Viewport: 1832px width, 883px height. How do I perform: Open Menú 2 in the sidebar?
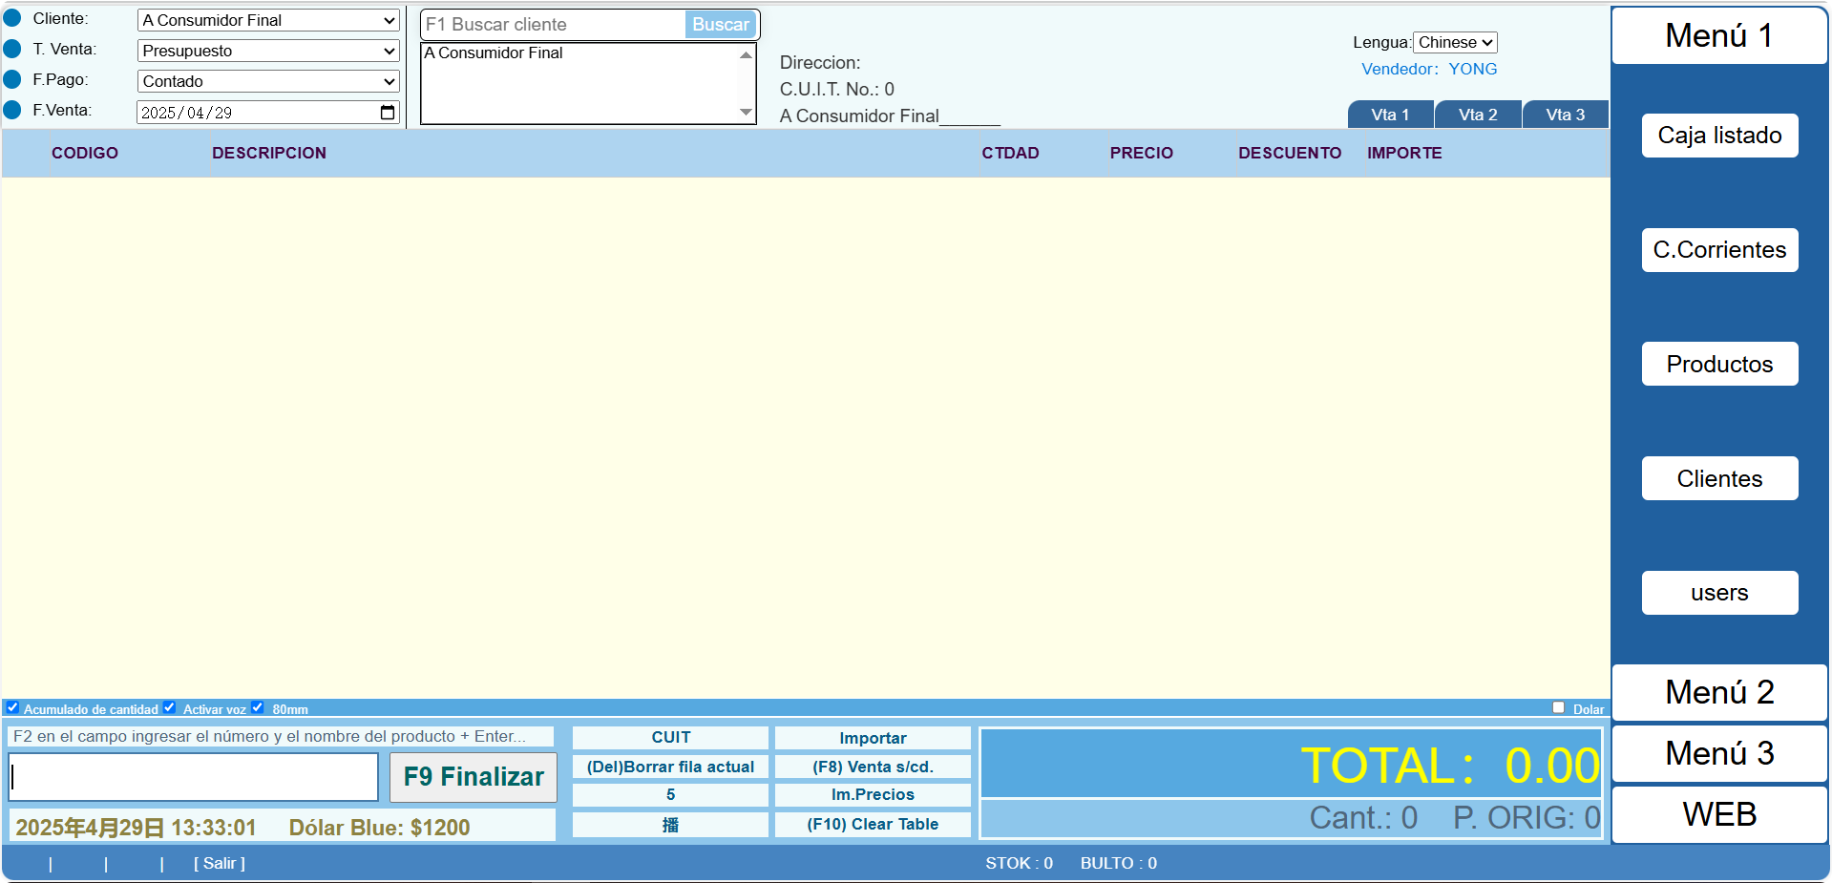click(1719, 692)
